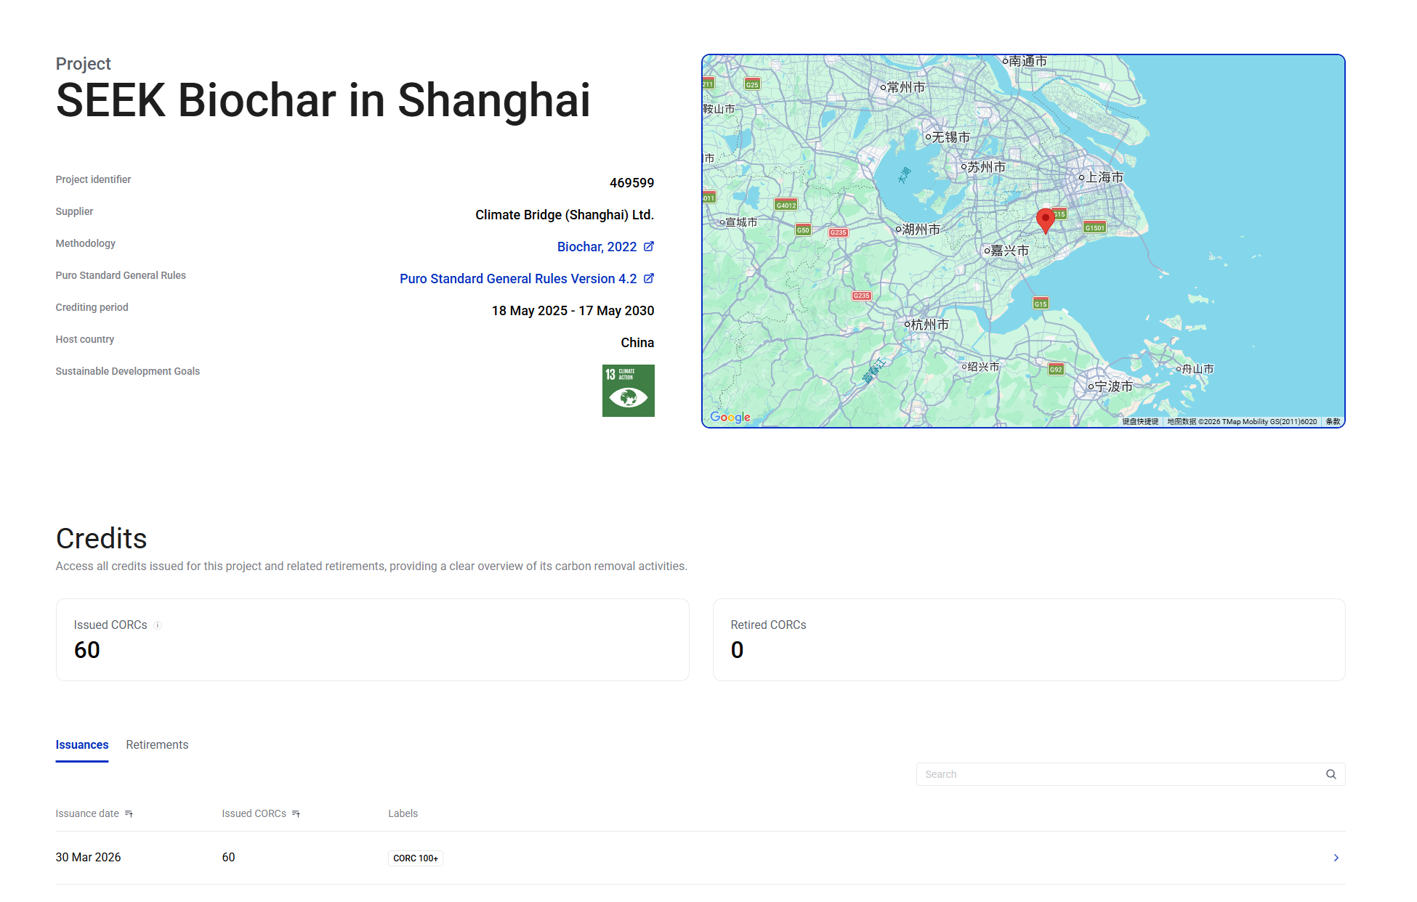The width and height of the screenshot is (1417, 902).
Task: Open the map terms link at bottom-right
Action: point(1333,422)
